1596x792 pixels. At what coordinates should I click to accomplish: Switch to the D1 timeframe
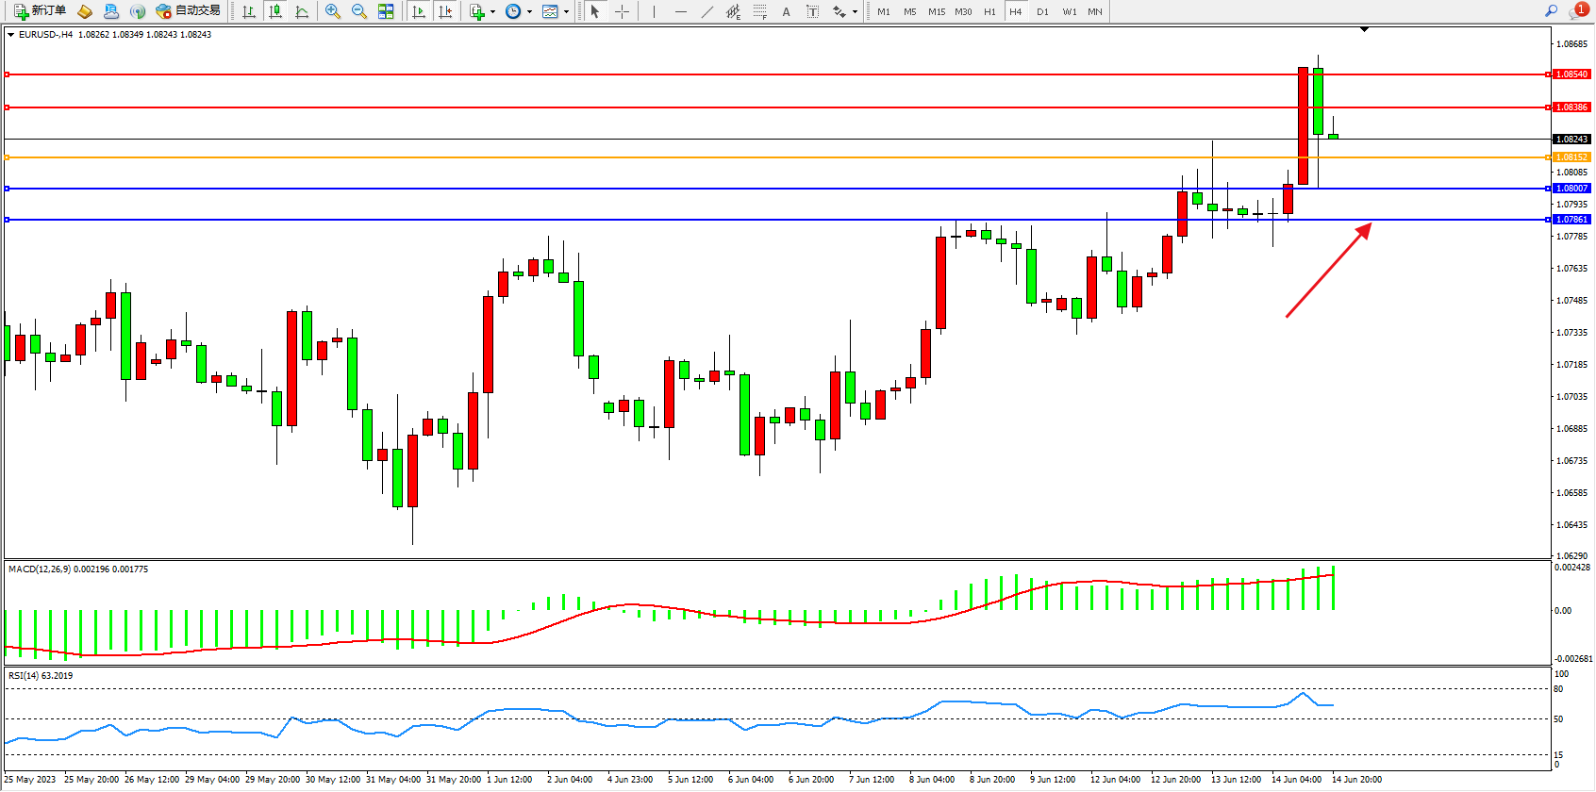pos(1042,11)
